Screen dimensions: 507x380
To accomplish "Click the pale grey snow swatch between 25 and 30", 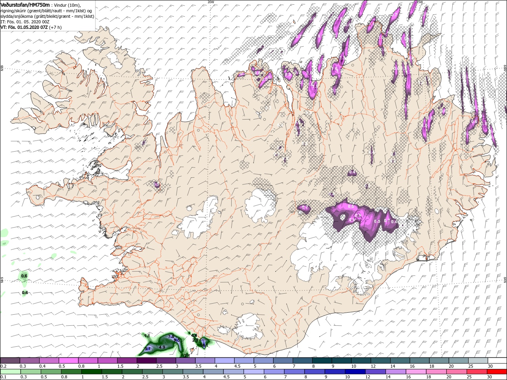I will tap(478, 361).
